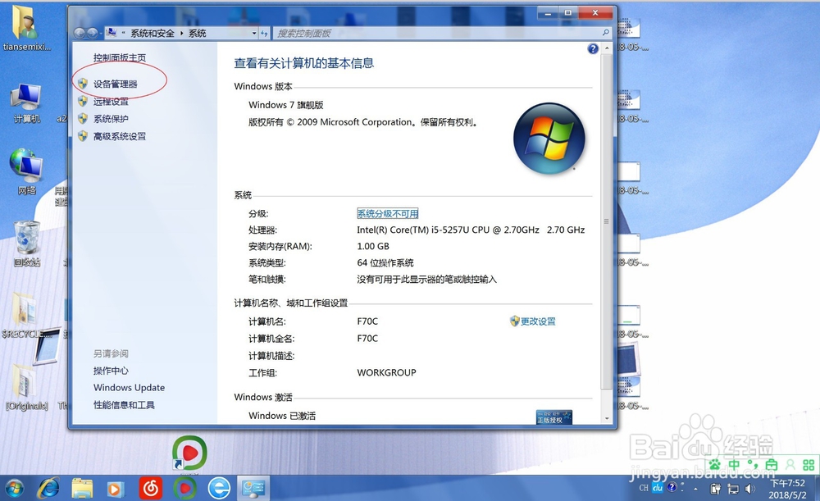Click the 更改设置 link
Viewport: 820px width, 501px height.
click(538, 321)
